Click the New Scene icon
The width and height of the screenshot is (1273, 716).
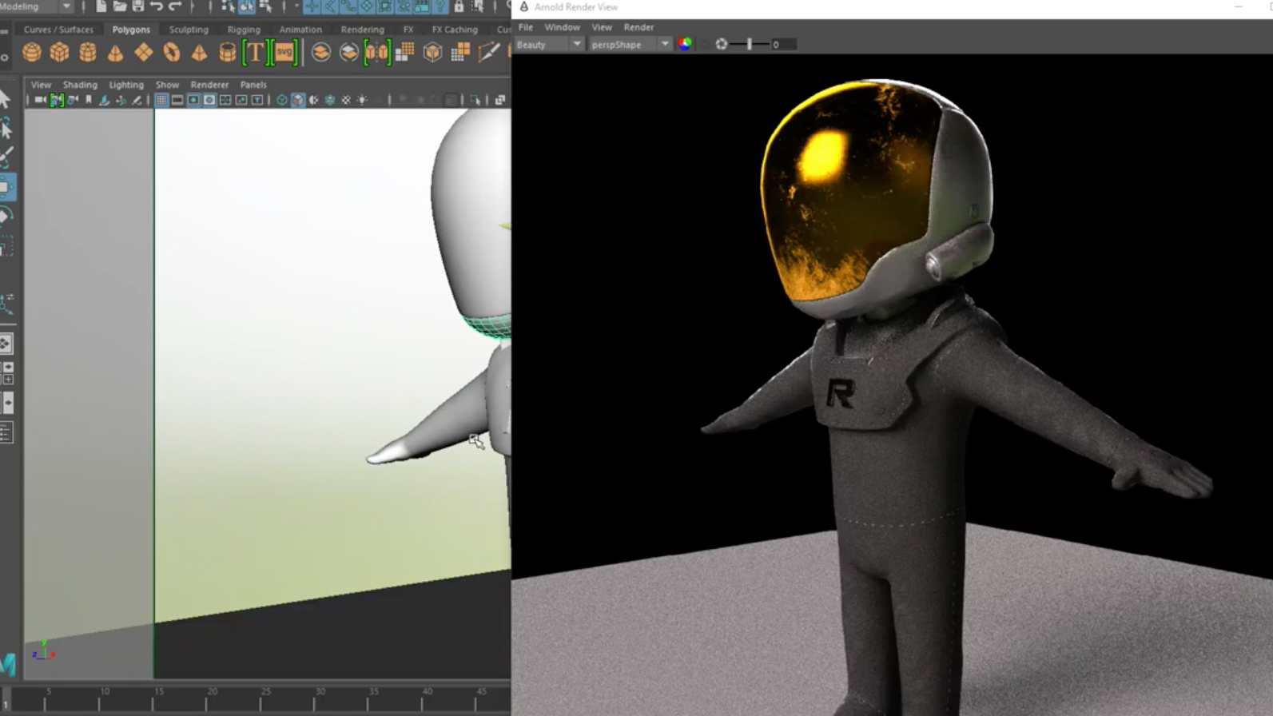(101, 6)
